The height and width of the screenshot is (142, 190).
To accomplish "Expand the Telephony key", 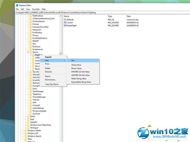I will point(28,94).
